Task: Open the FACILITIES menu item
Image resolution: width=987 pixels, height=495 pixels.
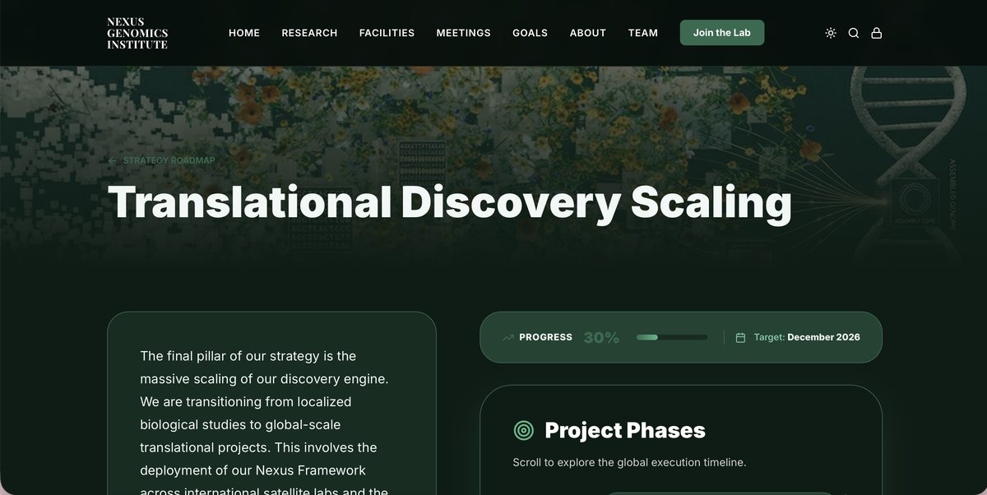Action: [387, 33]
